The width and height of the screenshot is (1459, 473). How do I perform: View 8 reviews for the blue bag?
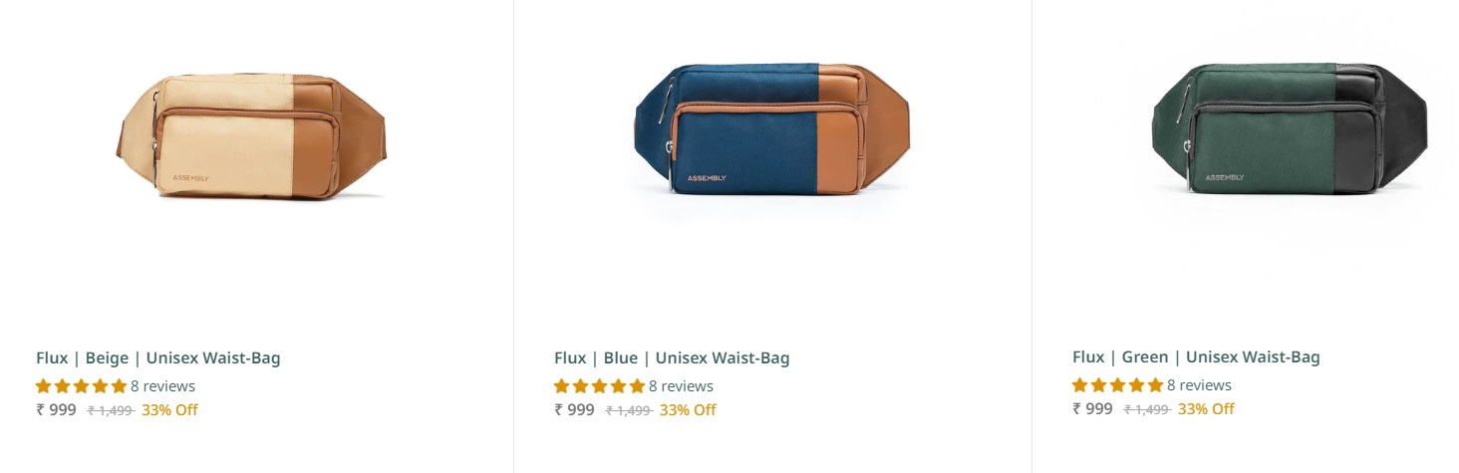pyautogui.click(x=681, y=386)
